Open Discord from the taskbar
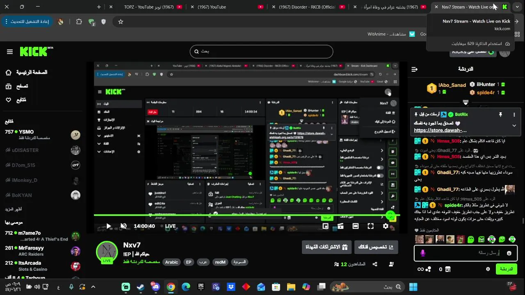This screenshot has width=525, height=295. [x=156, y=287]
